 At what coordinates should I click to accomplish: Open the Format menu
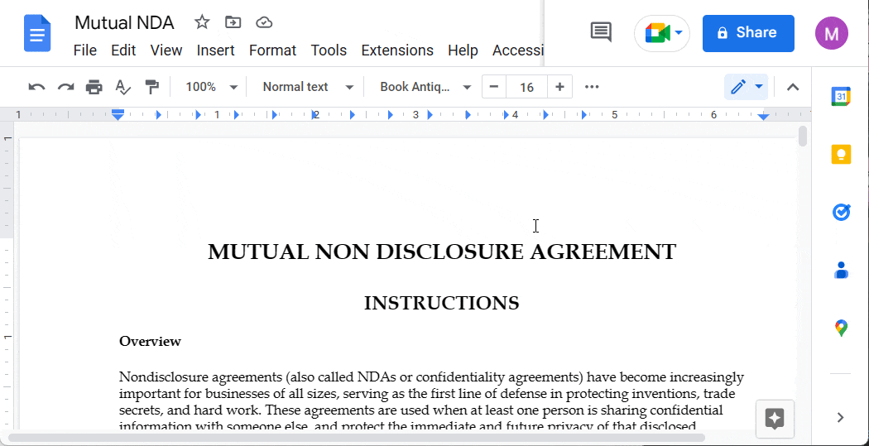272,50
